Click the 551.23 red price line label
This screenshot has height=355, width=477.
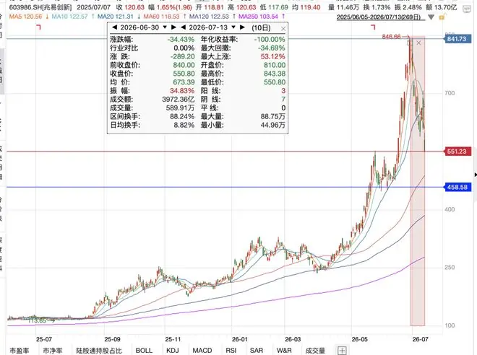(457, 152)
